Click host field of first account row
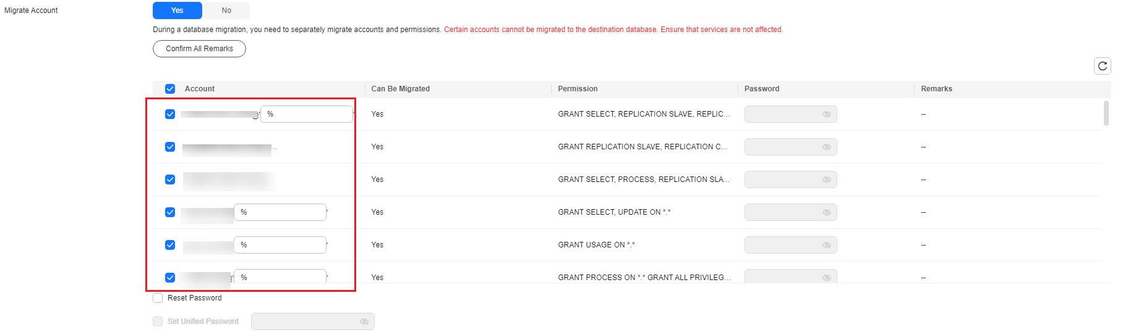Viewport: 1136px width, 335px height. pos(307,114)
